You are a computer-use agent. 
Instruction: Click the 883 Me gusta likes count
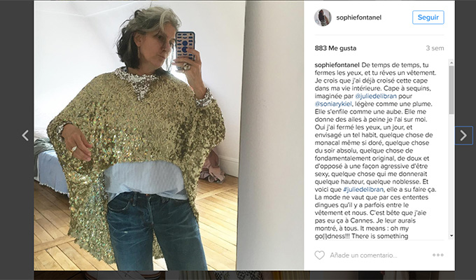[335, 48]
